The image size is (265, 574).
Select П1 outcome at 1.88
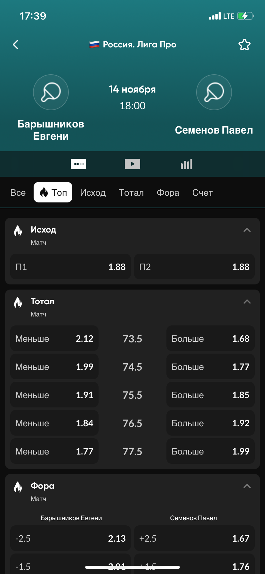[x=70, y=266]
